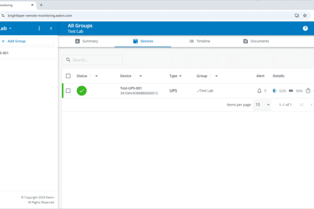Sort by Device column header

tap(126, 76)
